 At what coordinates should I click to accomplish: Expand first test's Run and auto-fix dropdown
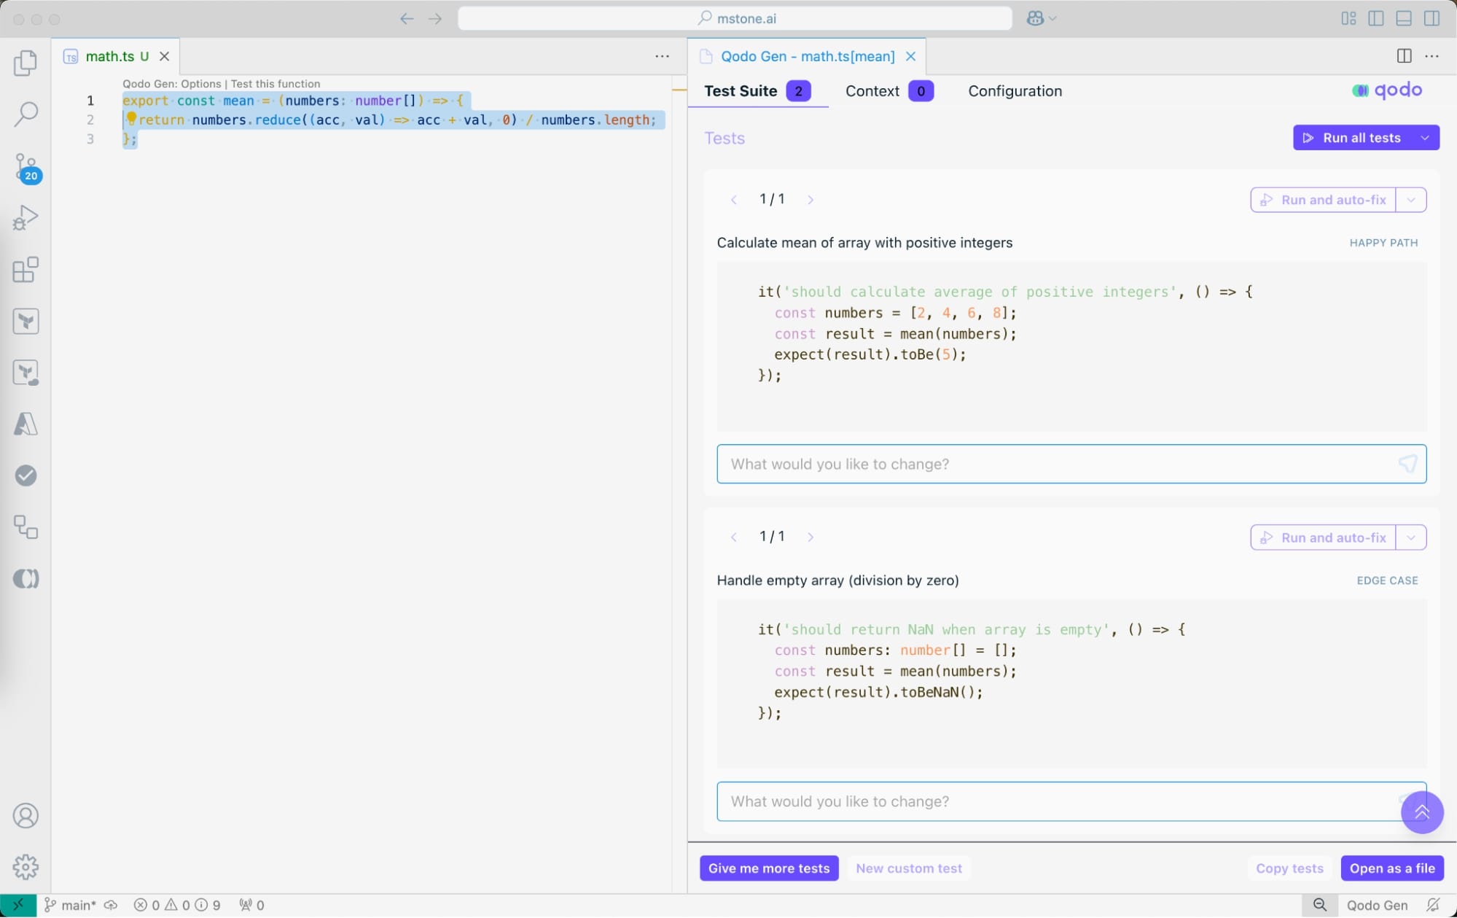(1411, 200)
